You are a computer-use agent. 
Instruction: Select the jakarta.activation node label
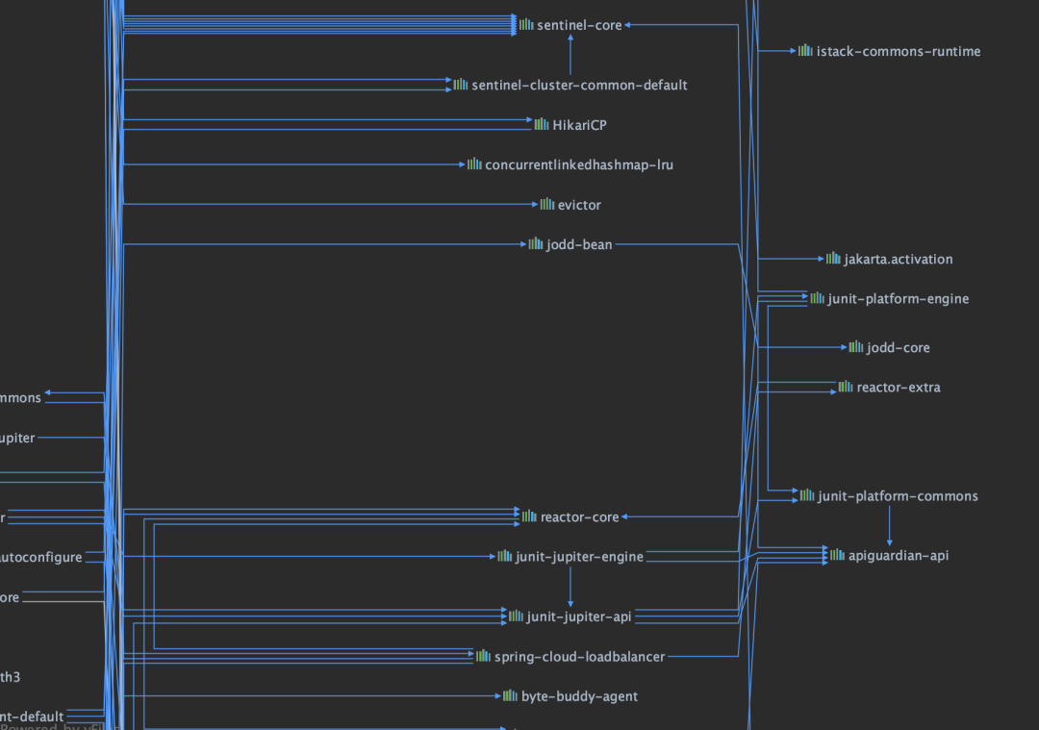pos(899,259)
